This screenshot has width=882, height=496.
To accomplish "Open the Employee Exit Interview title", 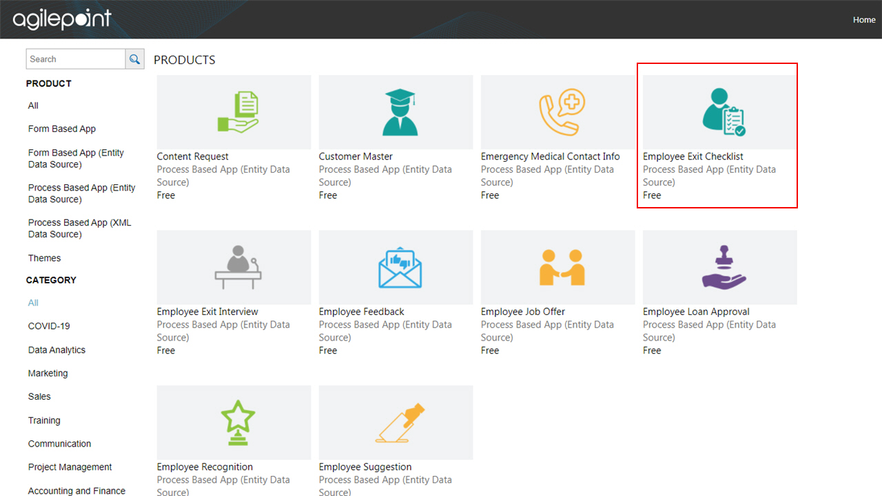I will point(207,312).
